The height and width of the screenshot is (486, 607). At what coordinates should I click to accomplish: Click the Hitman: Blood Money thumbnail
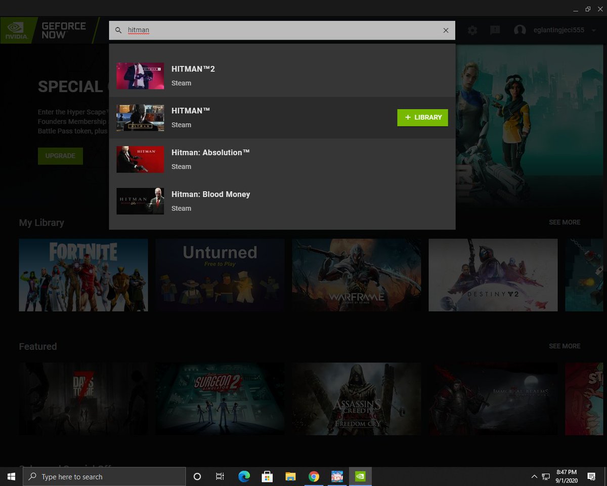(x=140, y=201)
